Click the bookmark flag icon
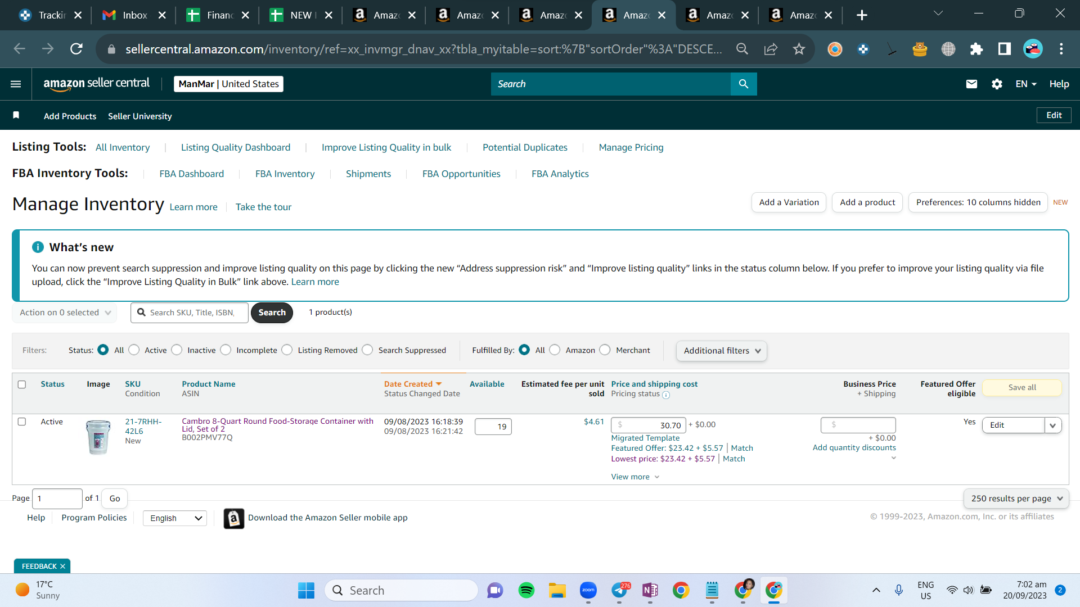 pyautogui.click(x=16, y=115)
